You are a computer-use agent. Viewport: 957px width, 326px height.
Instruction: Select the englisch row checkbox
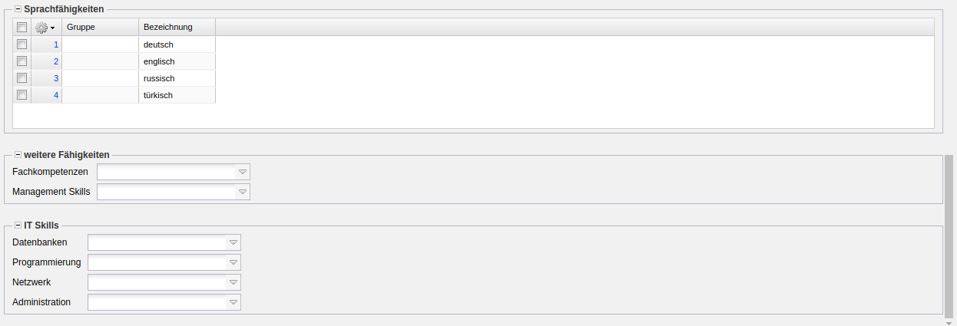22,61
